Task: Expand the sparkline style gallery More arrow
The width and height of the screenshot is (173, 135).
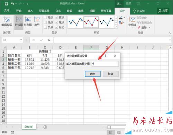Action: point(116,27)
